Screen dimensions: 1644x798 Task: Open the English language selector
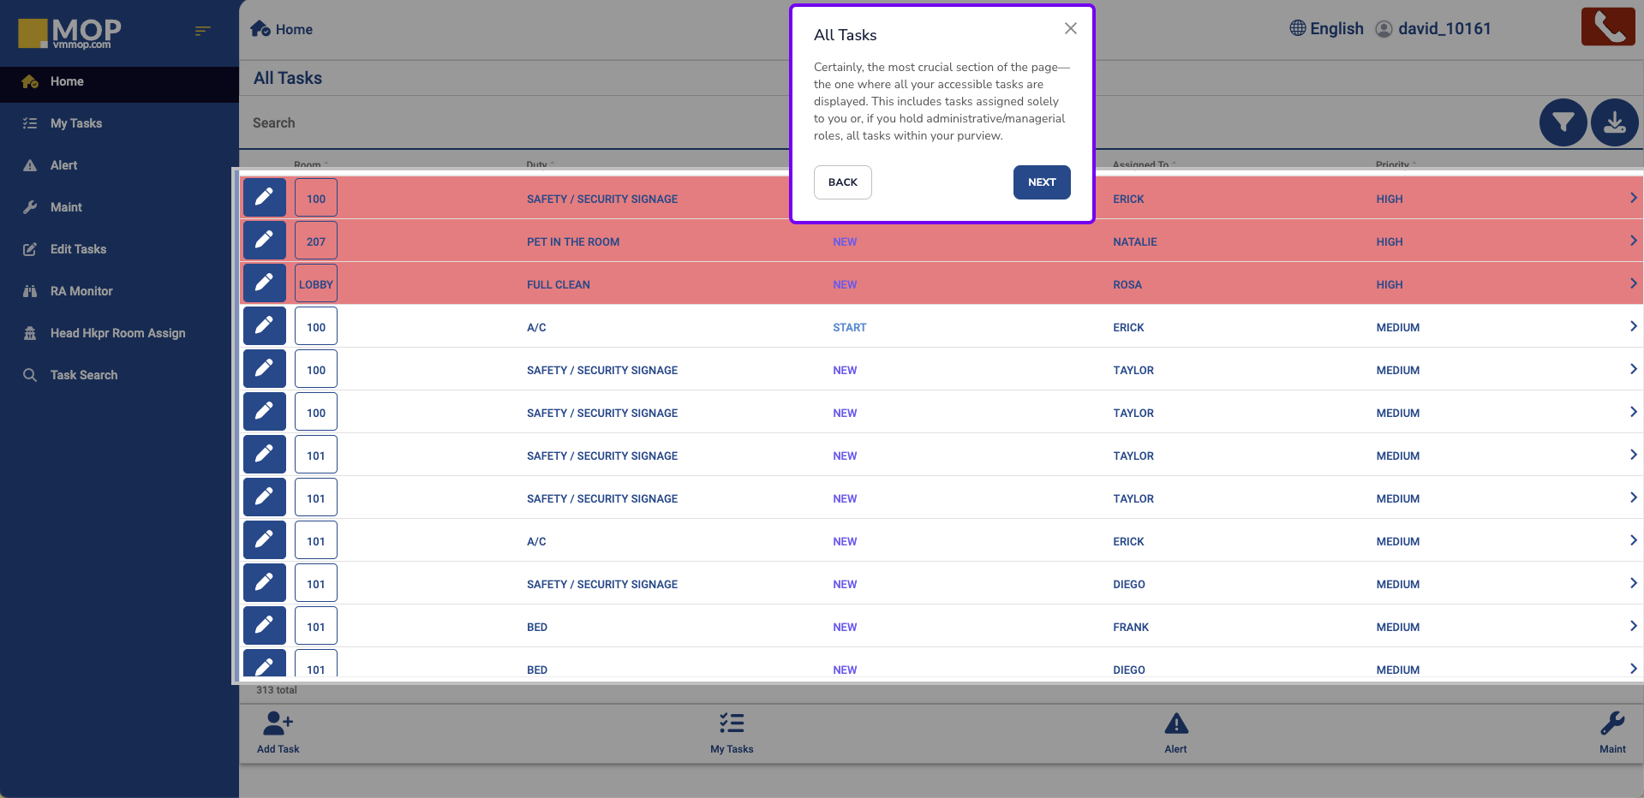click(1326, 28)
